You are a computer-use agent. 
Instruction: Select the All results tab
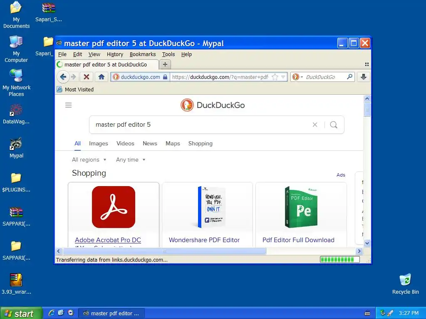[77, 143]
